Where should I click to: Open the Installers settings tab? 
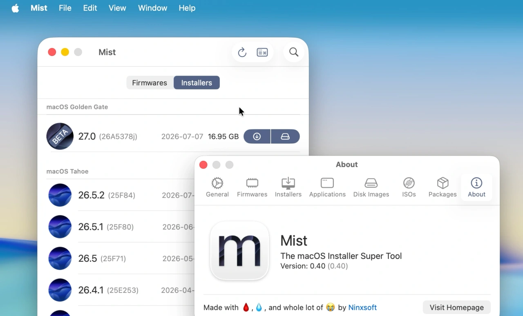[x=288, y=187]
